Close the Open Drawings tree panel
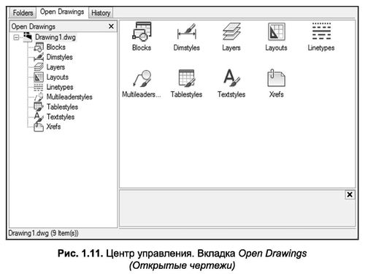365x274 pixels. (x=111, y=26)
